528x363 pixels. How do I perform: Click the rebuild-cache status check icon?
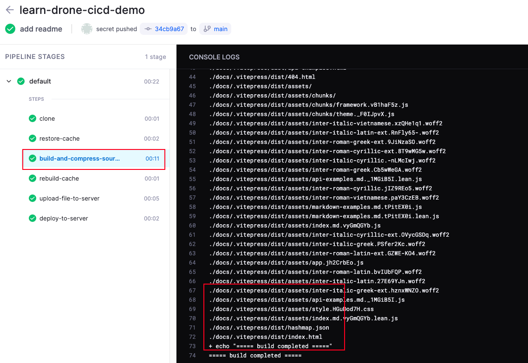point(33,178)
